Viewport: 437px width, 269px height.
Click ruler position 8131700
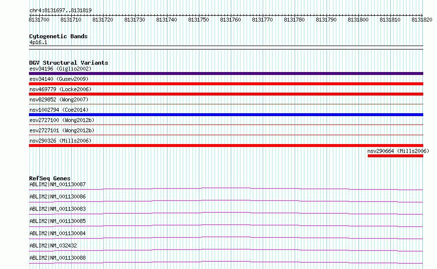tap(39, 20)
